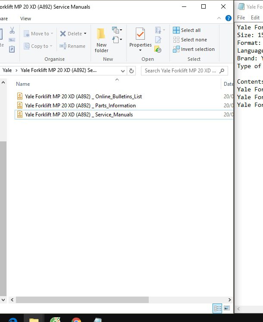The height and width of the screenshot is (322, 263).
Task: Sort by the Name column header
Action: coord(23,84)
